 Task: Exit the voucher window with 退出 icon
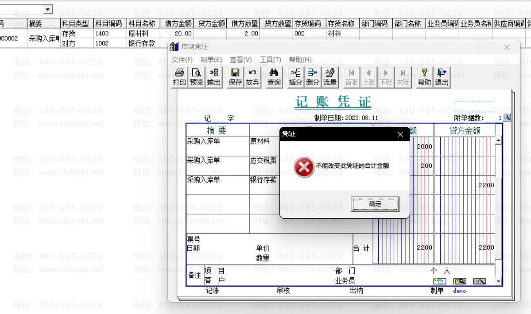click(442, 77)
